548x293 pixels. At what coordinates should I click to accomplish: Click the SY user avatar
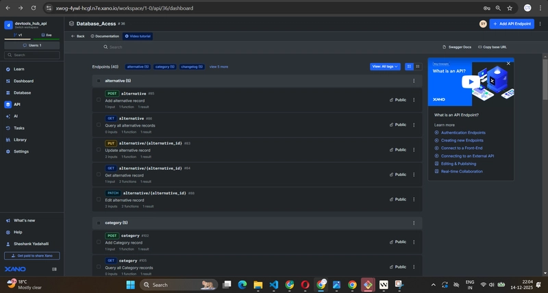click(482, 23)
